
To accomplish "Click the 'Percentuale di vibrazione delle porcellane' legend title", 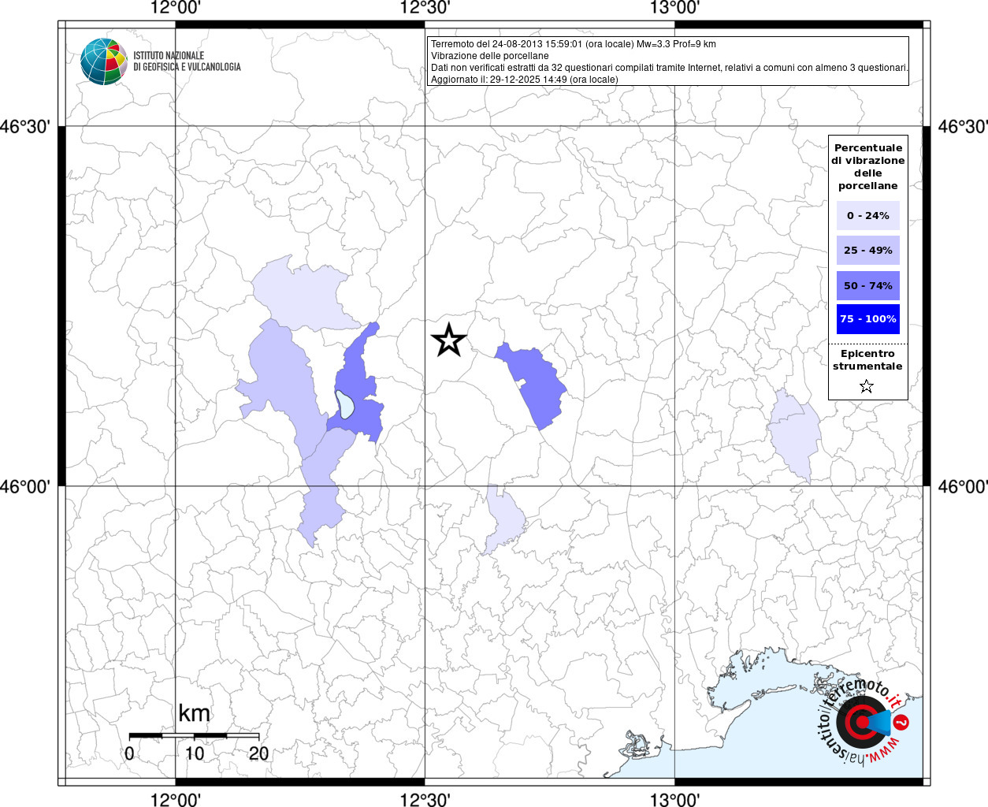I will [867, 166].
